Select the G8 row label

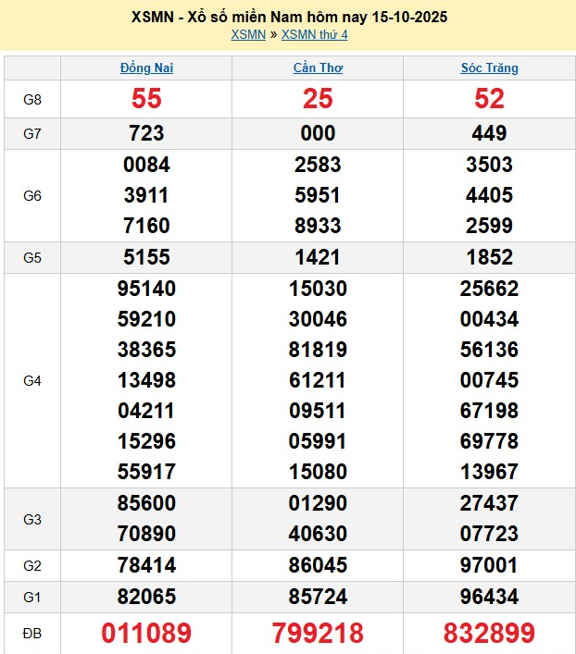point(32,99)
